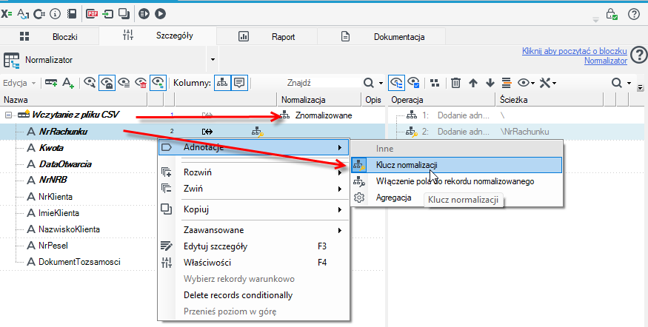Click the large help icon beside Normalizator link
Image resolution: width=648 pixels, height=327 pixels.
point(640,55)
